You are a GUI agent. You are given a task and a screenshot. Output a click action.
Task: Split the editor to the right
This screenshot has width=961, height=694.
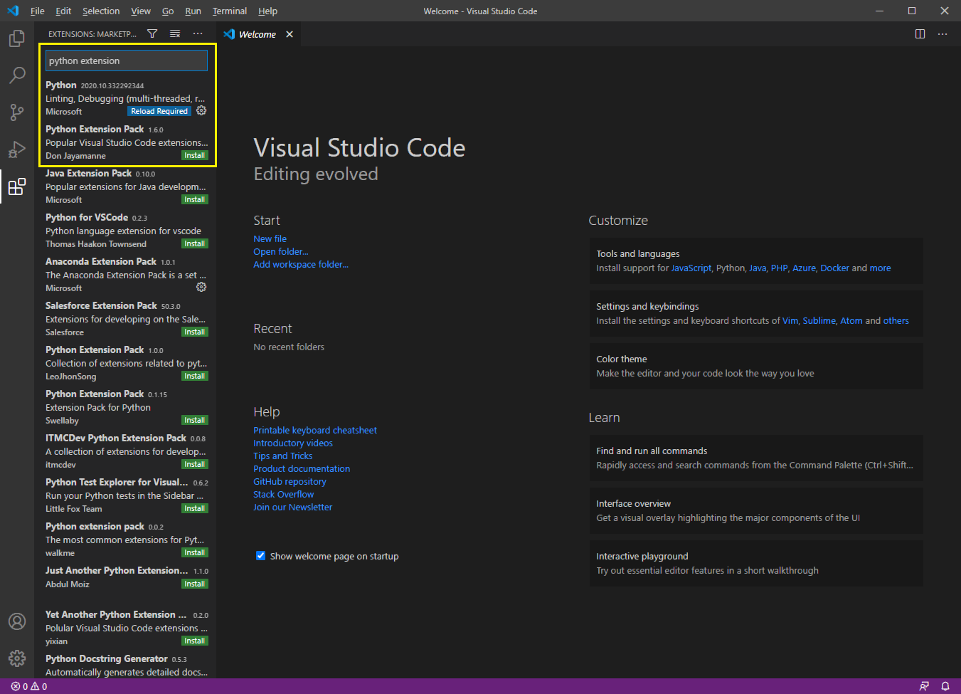click(920, 34)
